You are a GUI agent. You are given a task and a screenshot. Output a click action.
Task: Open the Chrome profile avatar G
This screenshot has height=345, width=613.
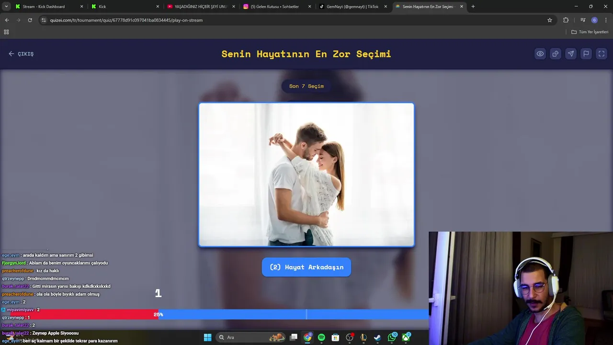(x=594, y=20)
